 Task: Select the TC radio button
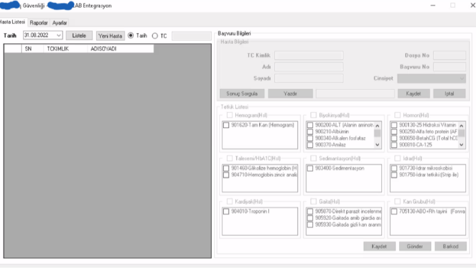(x=155, y=36)
